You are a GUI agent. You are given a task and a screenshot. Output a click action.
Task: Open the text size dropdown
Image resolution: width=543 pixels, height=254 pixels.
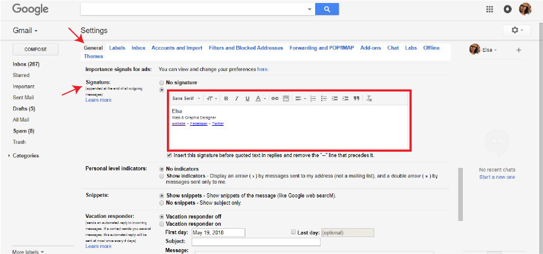[212, 99]
